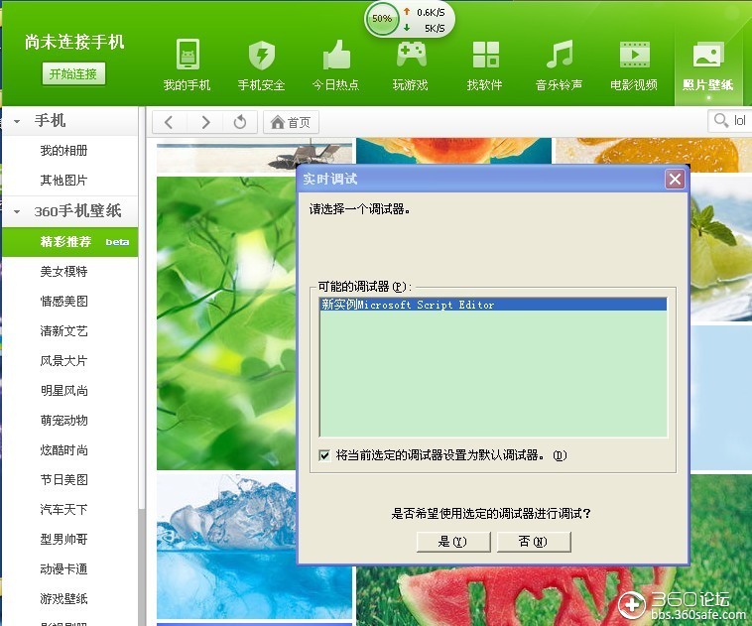Open the 今日热点 thumbs-up icon
Viewport: 752px width, 626px height.
[336, 55]
